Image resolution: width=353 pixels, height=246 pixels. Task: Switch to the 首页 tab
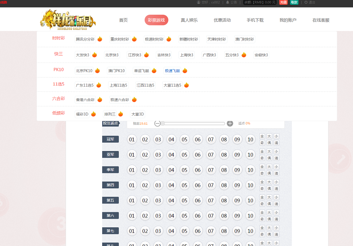coord(122,19)
